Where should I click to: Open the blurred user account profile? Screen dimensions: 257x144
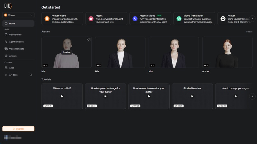click(x=13, y=138)
